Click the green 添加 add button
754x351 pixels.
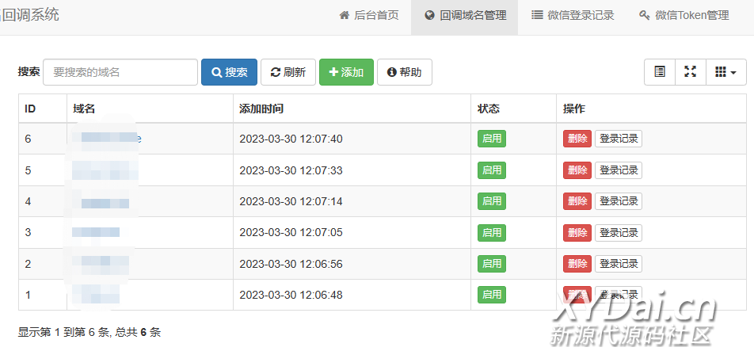(346, 72)
